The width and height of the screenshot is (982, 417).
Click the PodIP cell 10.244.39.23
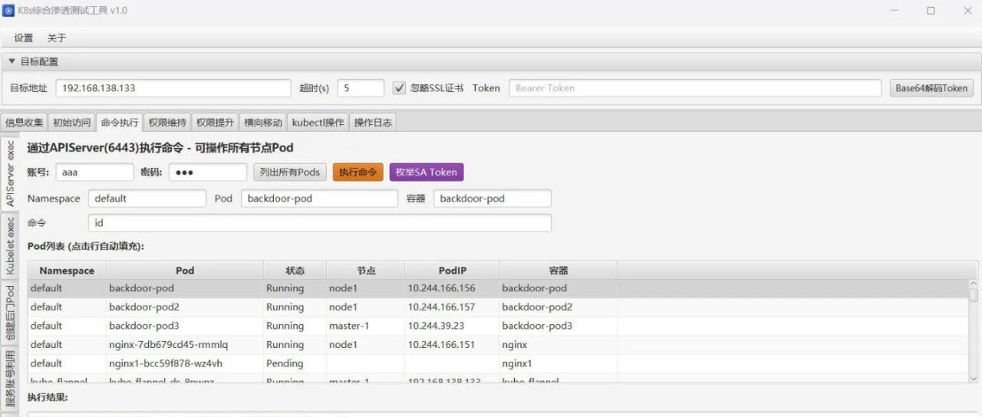point(452,326)
